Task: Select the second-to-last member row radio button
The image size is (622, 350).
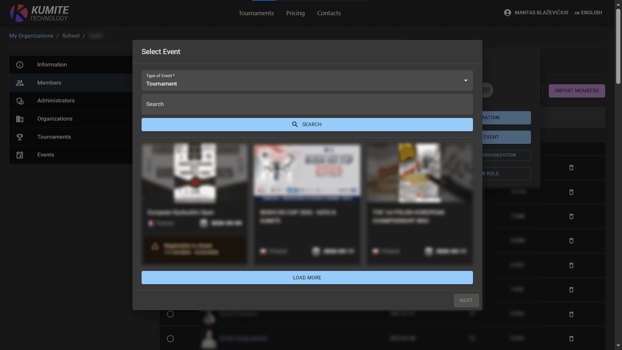Action: [x=170, y=314]
